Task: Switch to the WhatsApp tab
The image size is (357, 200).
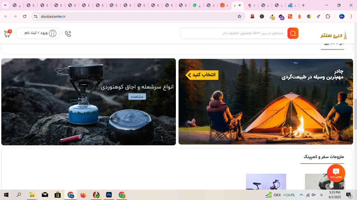Action: coord(196,5)
